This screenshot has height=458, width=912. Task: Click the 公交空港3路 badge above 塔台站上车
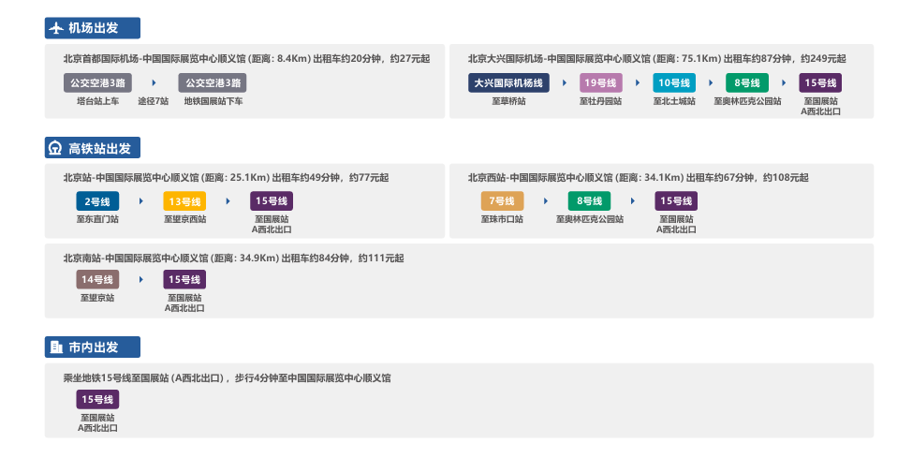(98, 83)
